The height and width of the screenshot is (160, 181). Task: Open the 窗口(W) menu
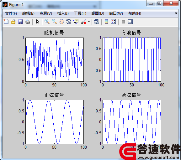tap(116, 13)
